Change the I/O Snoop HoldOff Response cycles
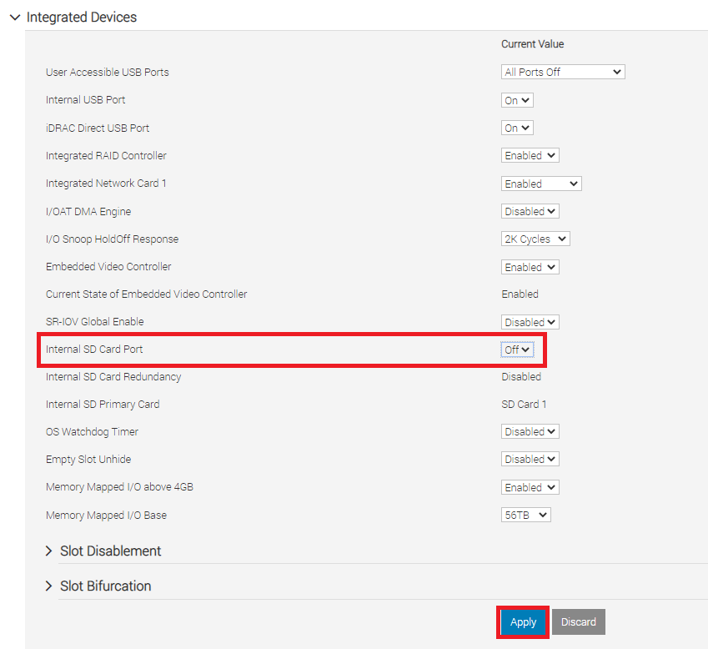 535,239
